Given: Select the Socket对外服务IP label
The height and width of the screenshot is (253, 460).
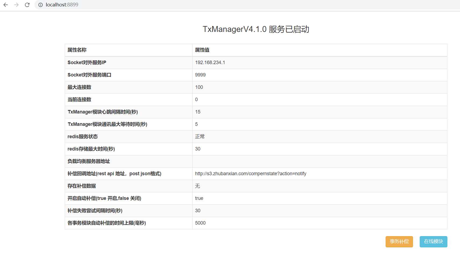Looking at the screenshot, I should click(x=87, y=63).
